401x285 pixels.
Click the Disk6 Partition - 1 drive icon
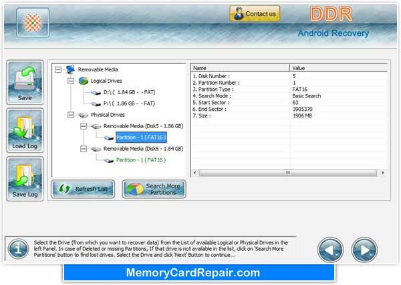[x=109, y=160]
